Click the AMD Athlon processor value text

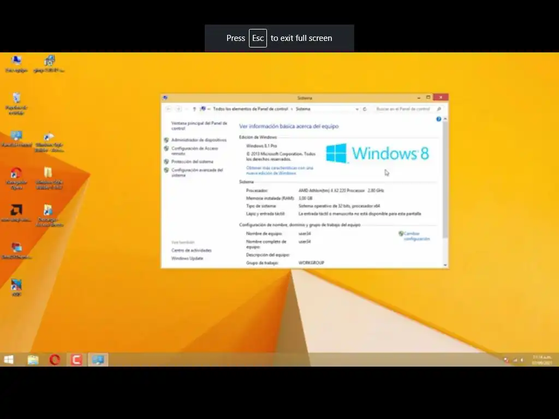click(x=341, y=190)
